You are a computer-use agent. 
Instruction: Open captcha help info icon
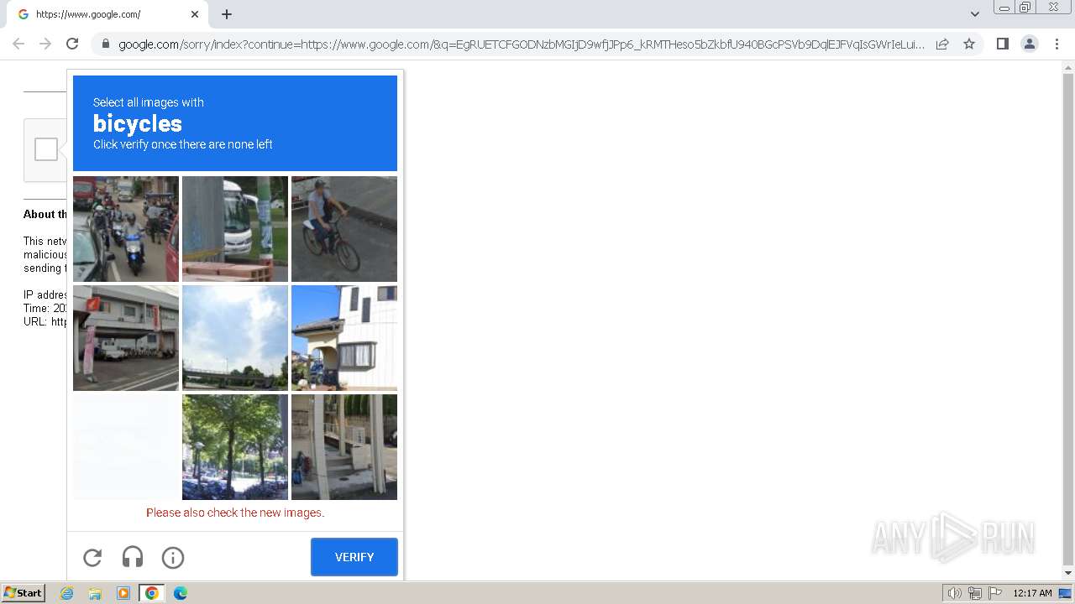click(x=173, y=557)
